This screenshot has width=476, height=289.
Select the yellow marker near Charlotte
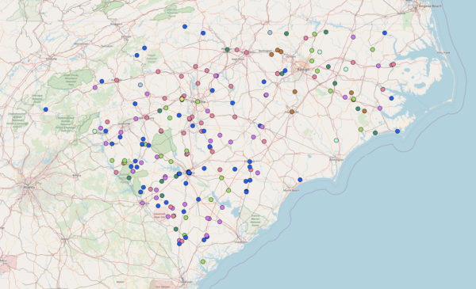pyautogui.click(x=182, y=99)
